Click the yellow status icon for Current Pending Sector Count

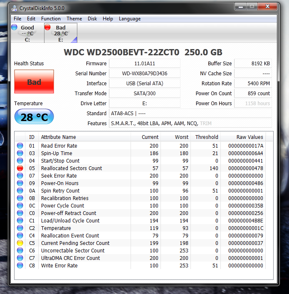[20, 243]
